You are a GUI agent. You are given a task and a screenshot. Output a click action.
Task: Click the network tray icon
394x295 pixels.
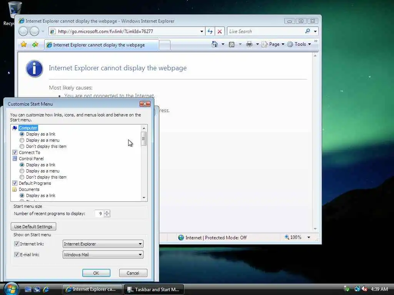(x=357, y=289)
